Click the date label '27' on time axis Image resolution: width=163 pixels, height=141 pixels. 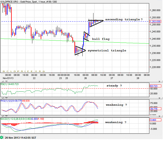pos(112,78)
